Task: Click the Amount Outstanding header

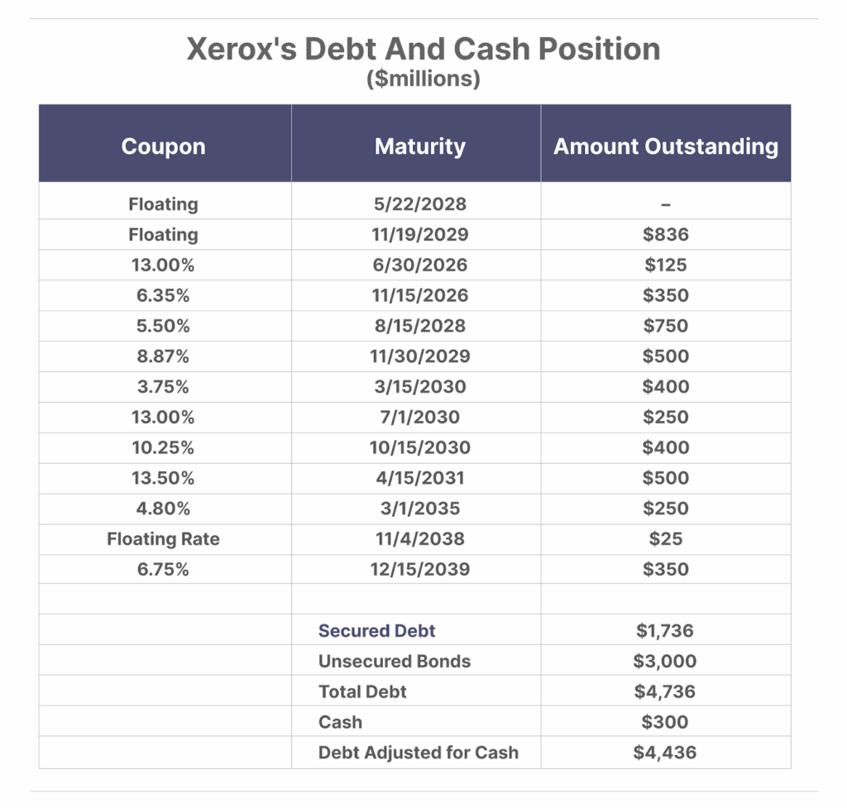Action: click(x=666, y=146)
